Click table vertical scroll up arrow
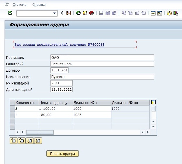 (x=153, y=121)
